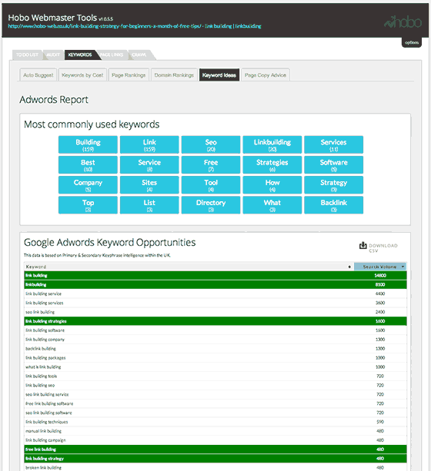
Task: Click the Tool keyword tile
Action: pyautogui.click(x=211, y=184)
